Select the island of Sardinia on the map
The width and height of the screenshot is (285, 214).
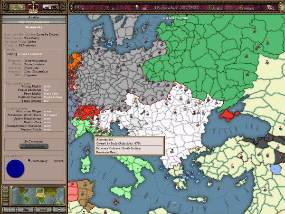(85, 165)
